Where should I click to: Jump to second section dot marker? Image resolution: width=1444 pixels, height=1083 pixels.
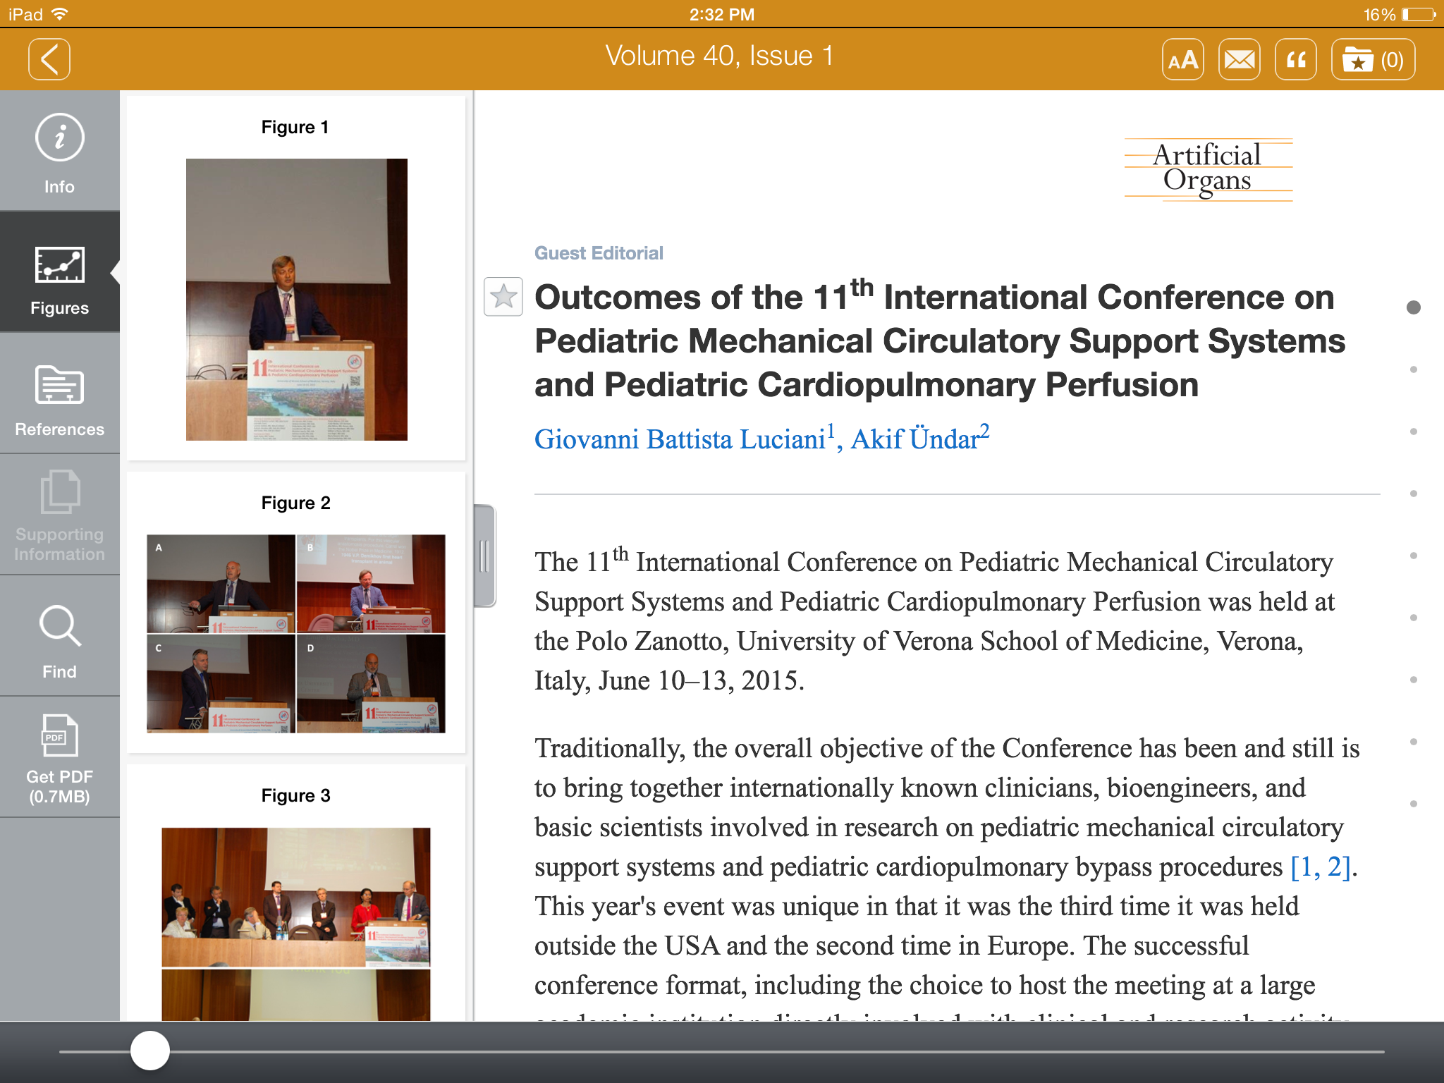coord(1413,369)
